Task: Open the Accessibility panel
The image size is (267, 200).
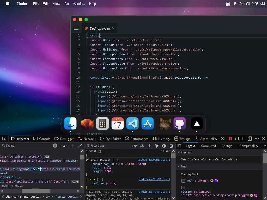Action: [206, 139]
